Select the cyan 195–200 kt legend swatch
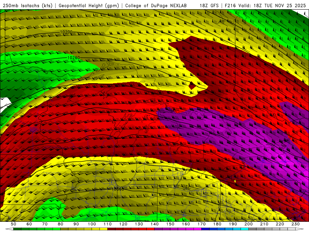This screenshot has height=231, width=309. (x=244, y=229)
